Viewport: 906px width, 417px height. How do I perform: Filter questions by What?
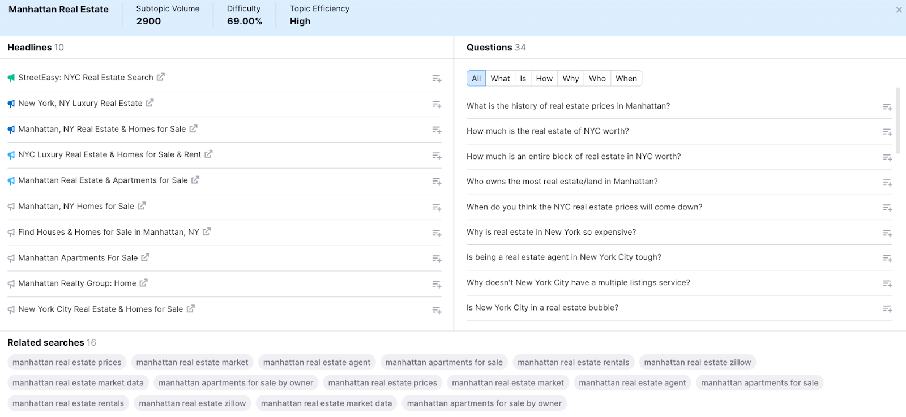coord(500,79)
